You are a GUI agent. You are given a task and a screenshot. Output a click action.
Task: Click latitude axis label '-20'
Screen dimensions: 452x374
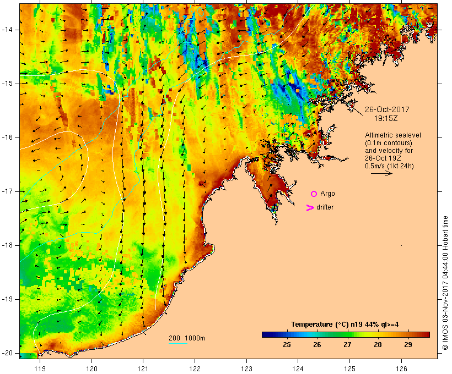coord(7,353)
